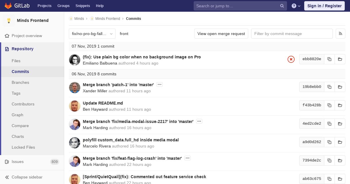Copy commit SHA f43b428b

click(x=329, y=105)
